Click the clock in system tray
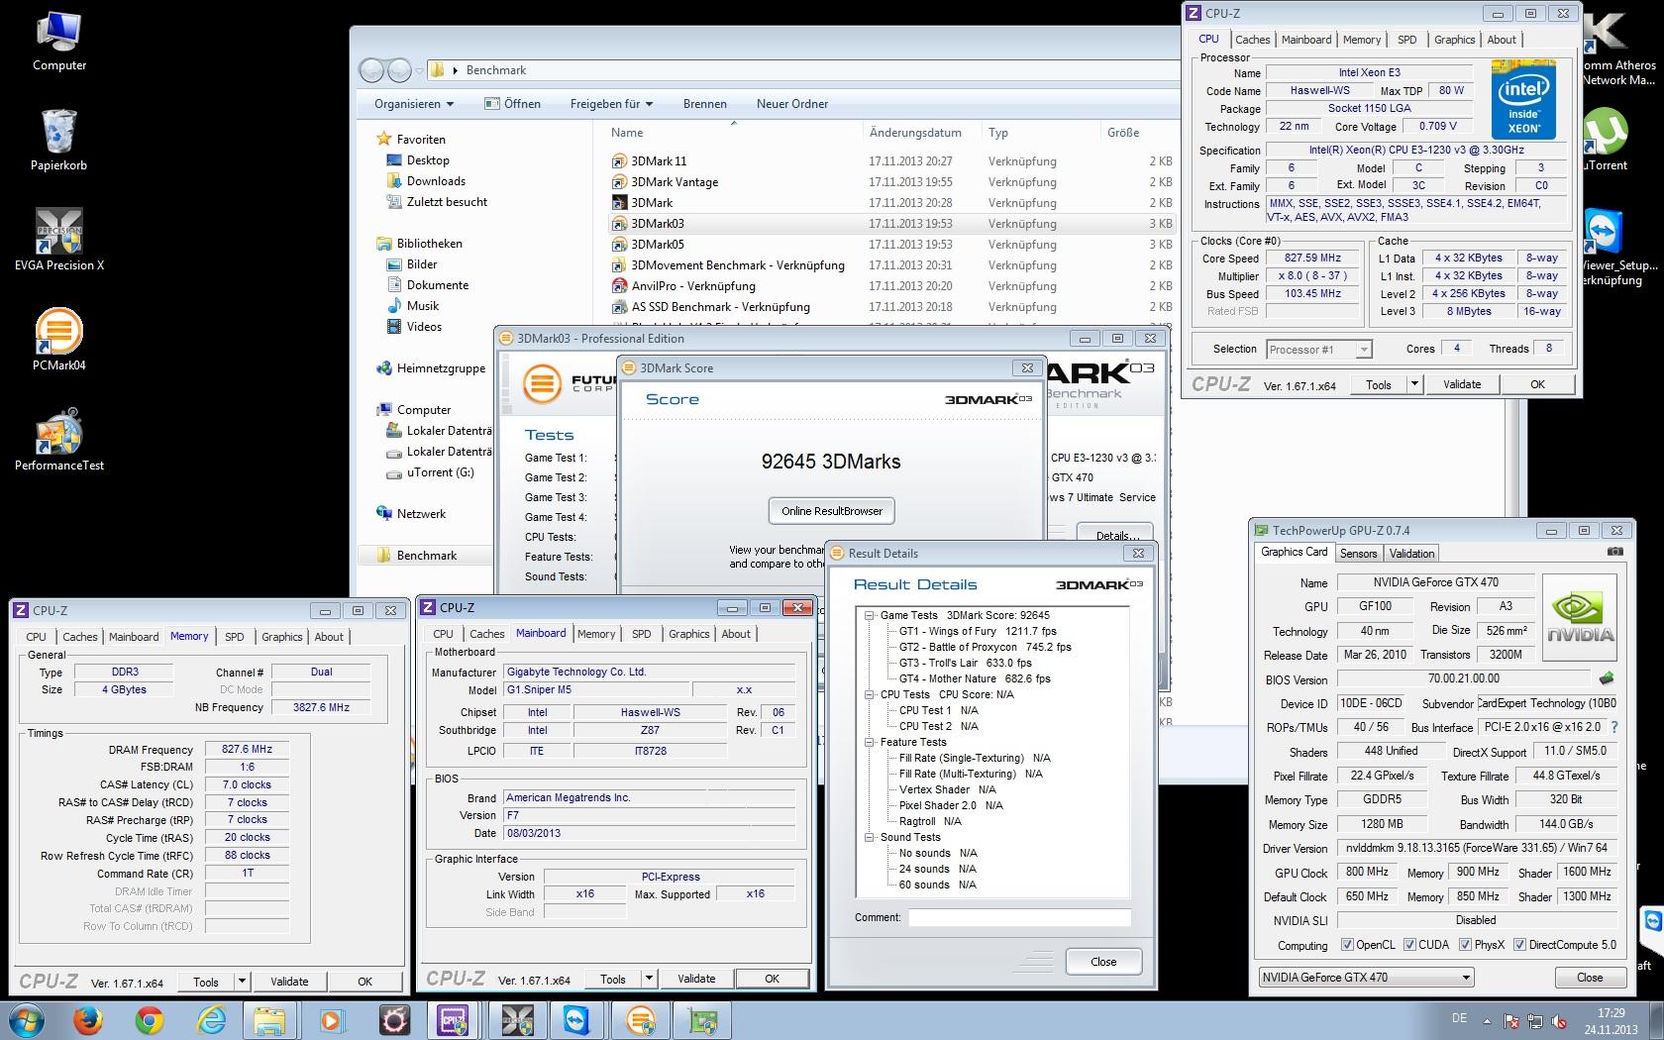The height and width of the screenshot is (1040, 1664). 1611,1021
